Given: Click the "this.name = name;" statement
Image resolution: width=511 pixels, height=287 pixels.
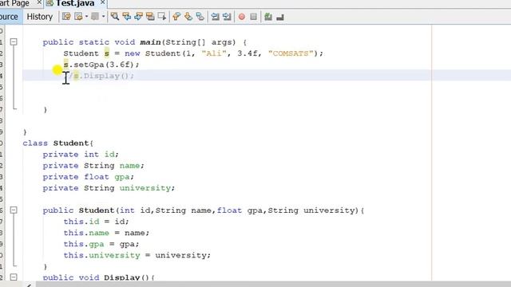Looking at the screenshot, I should [x=106, y=233].
